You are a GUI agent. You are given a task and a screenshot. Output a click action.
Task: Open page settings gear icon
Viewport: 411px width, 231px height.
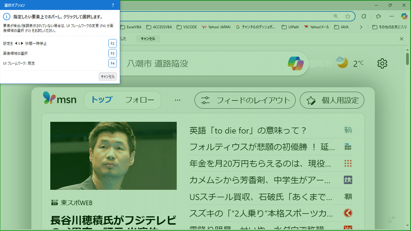(x=382, y=63)
